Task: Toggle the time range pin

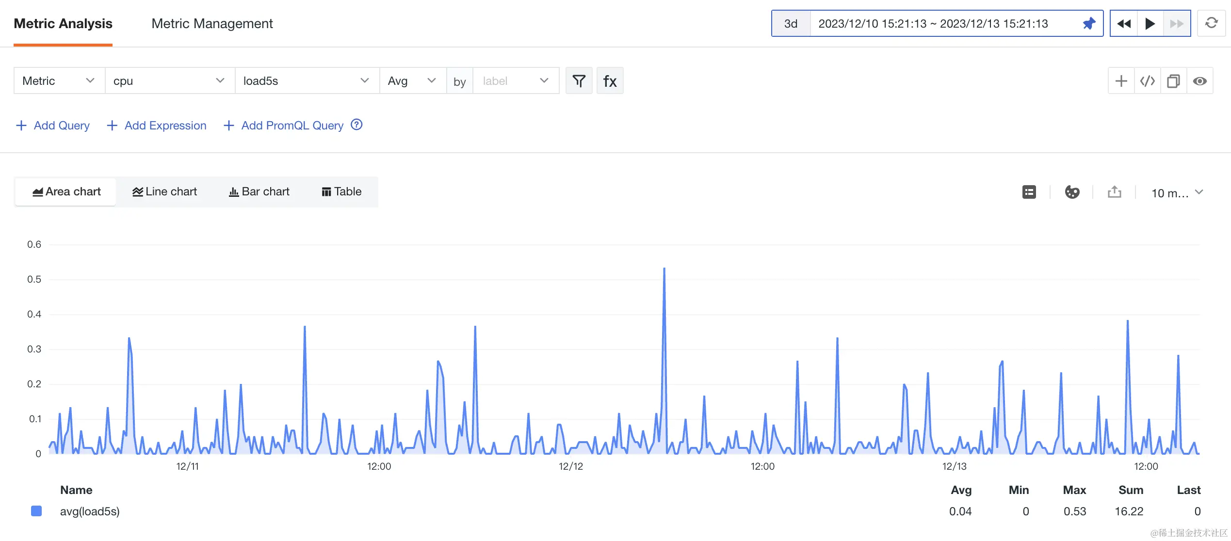Action: (x=1089, y=23)
